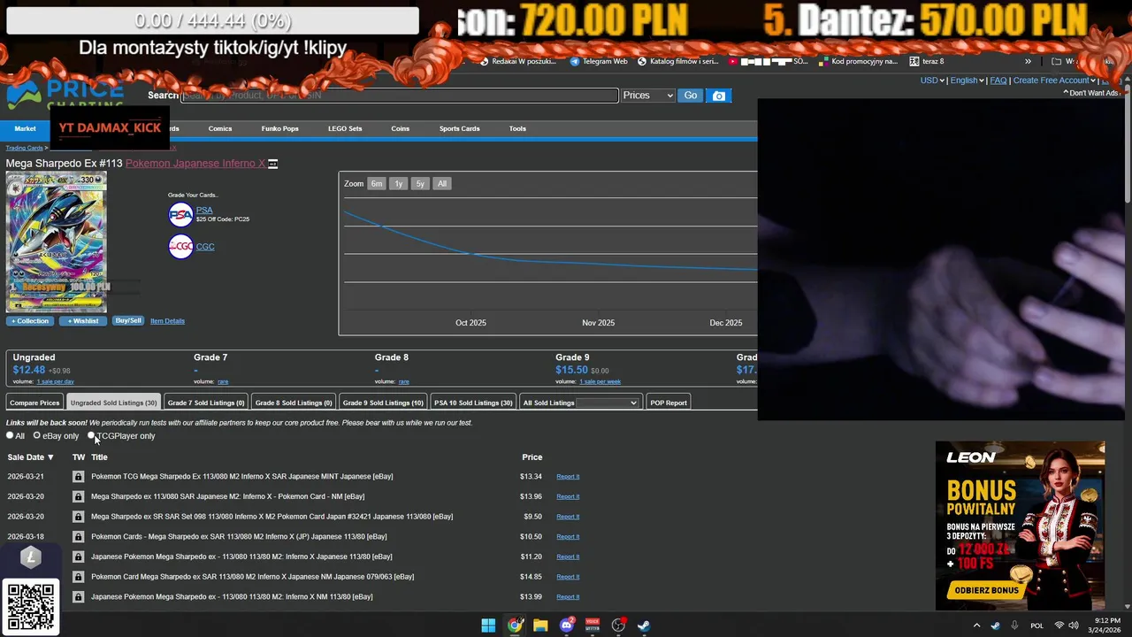Click the Go search button
Viewport: 1132px width, 637px height.
tap(690, 96)
